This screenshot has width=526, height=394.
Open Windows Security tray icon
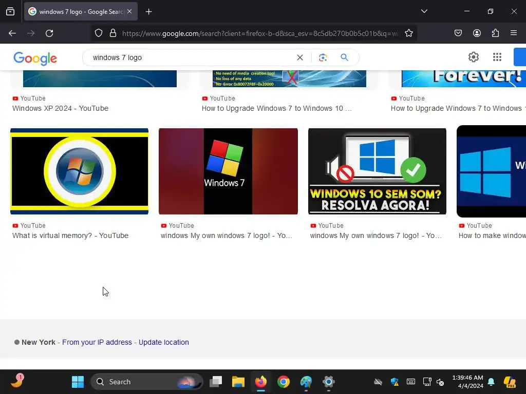click(x=394, y=382)
